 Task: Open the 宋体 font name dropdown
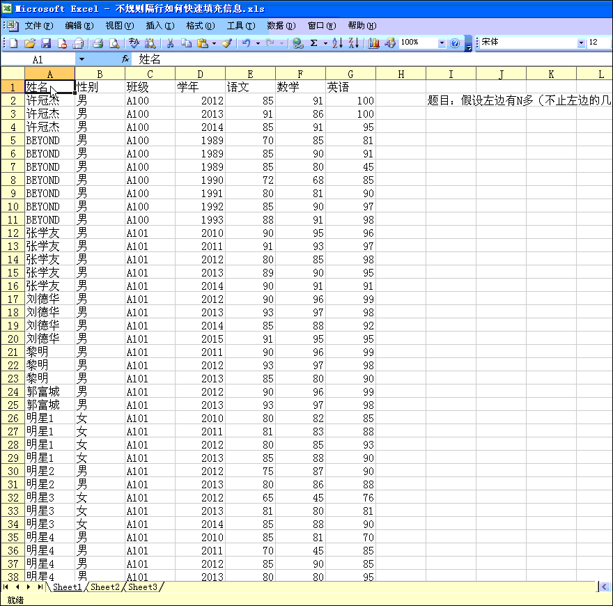[581, 43]
